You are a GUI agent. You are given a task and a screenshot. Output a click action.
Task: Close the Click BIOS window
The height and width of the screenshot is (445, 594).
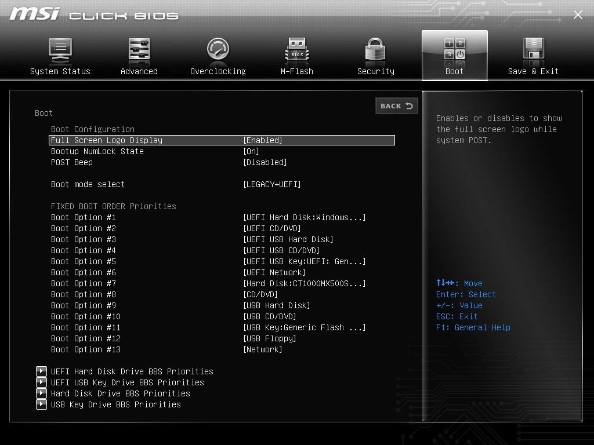point(578,14)
